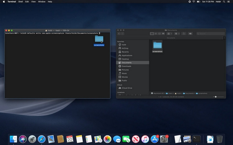This screenshot has height=145, width=233.
Task: Open iTunes from the Dock
Action: point(145,139)
